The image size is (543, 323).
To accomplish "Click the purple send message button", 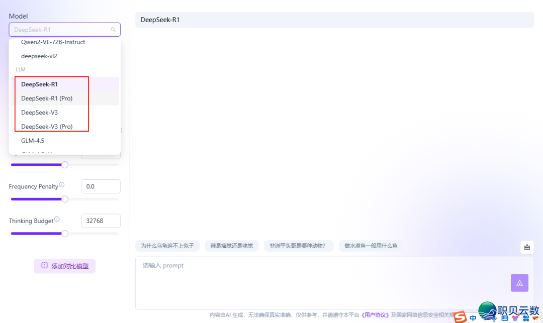I will pos(519,283).
